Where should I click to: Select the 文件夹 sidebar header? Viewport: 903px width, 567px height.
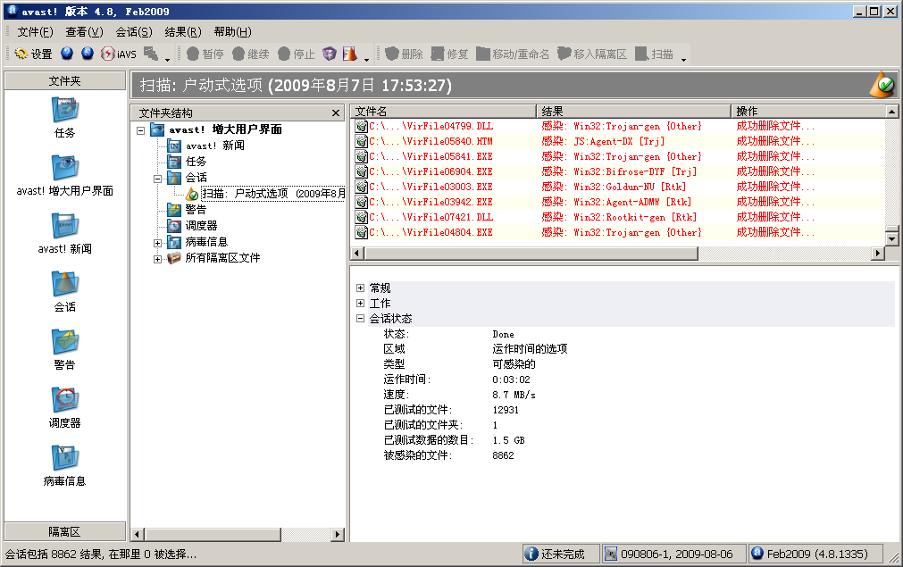coord(65,80)
